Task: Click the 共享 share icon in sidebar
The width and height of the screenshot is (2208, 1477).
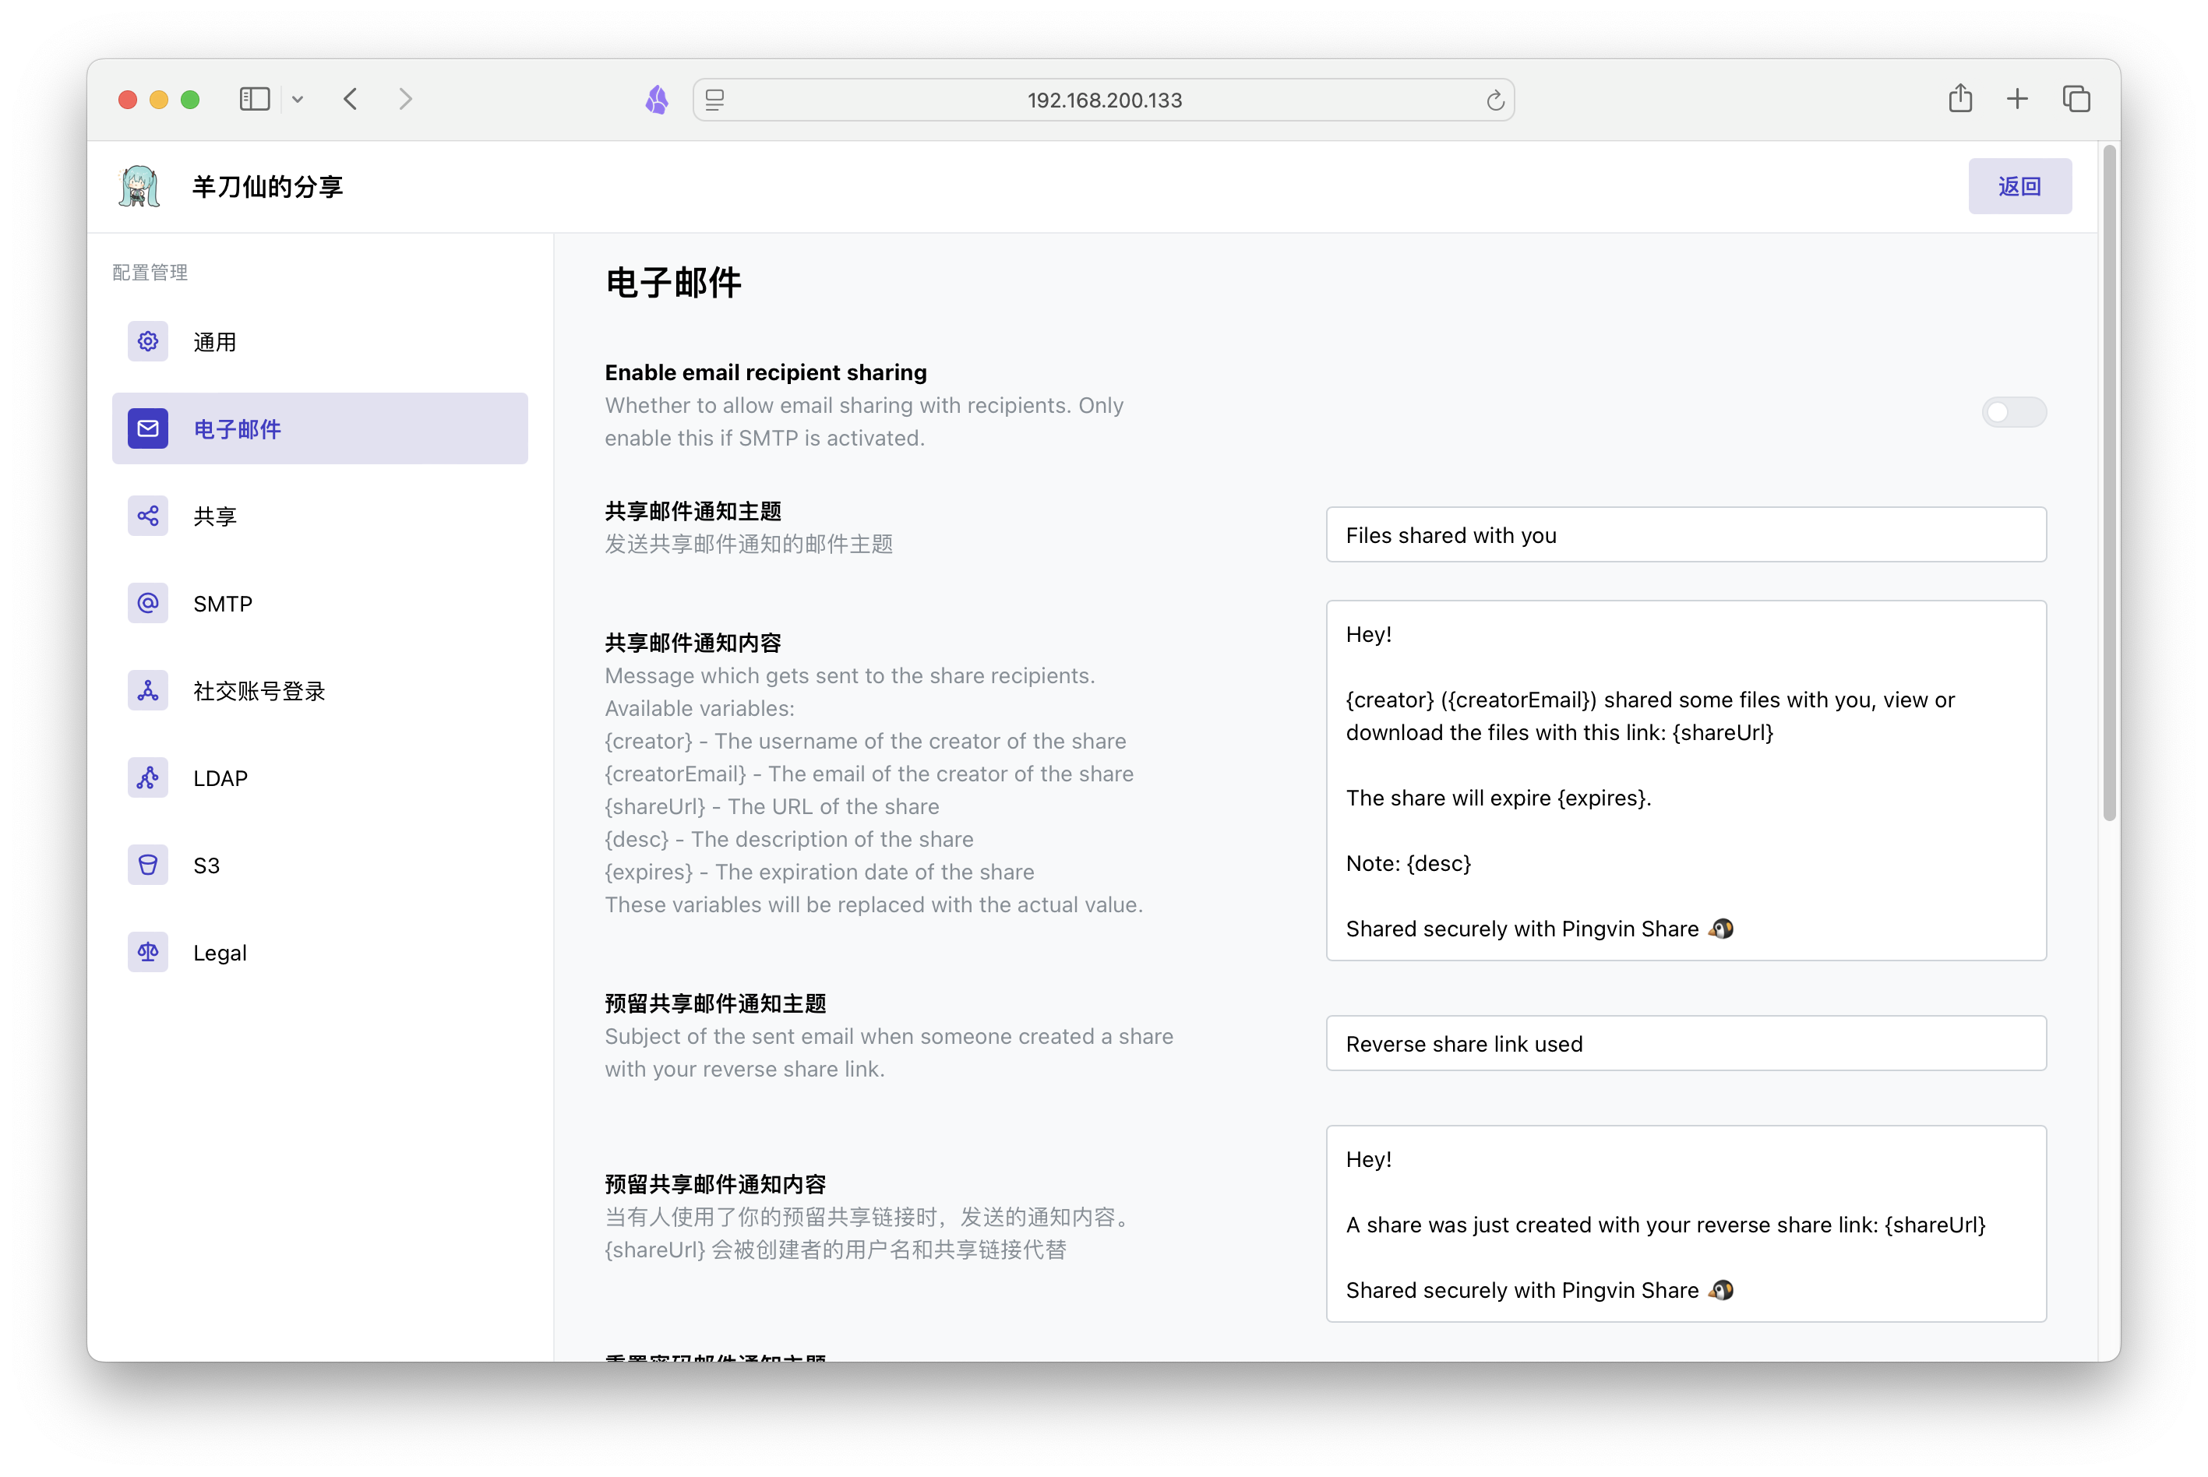Action: point(148,515)
